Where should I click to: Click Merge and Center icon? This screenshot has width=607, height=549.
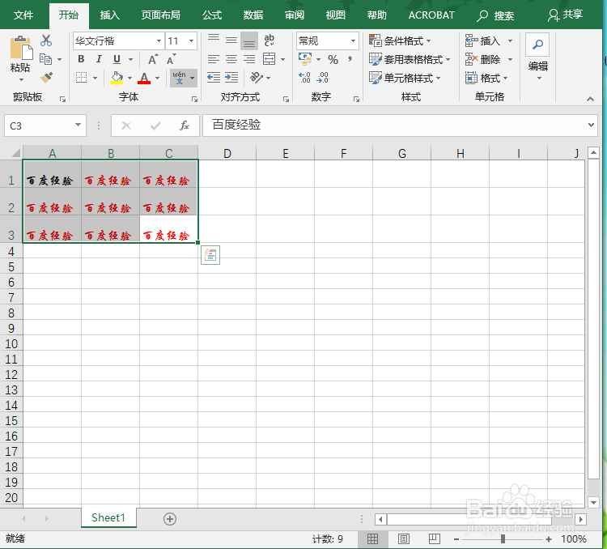click(x=269, y=59)
